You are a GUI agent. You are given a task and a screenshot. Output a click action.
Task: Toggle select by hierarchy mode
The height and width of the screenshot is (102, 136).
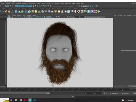point(6,6)
